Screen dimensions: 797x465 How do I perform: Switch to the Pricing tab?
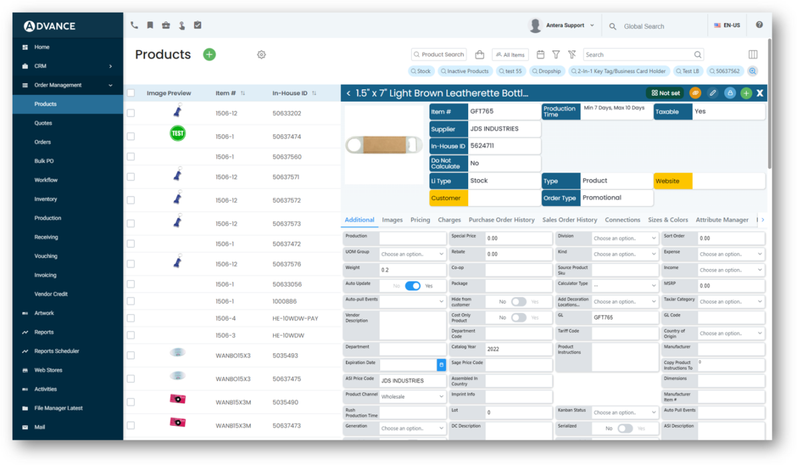(420, 219)
